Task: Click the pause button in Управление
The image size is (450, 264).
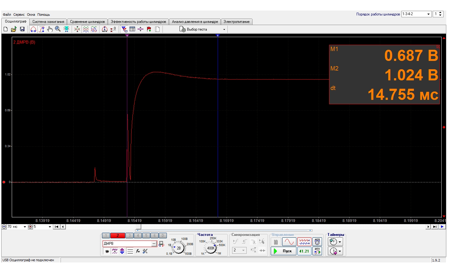Action: (276, 242)
